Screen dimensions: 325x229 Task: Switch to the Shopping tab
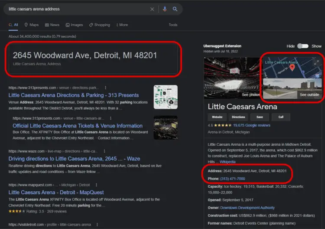tap(100, 25)
